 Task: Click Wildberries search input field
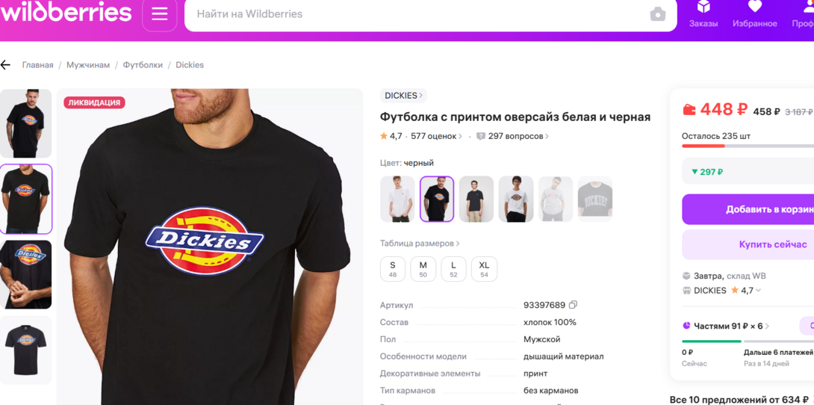pyautogui.click(x=418, y=14)
